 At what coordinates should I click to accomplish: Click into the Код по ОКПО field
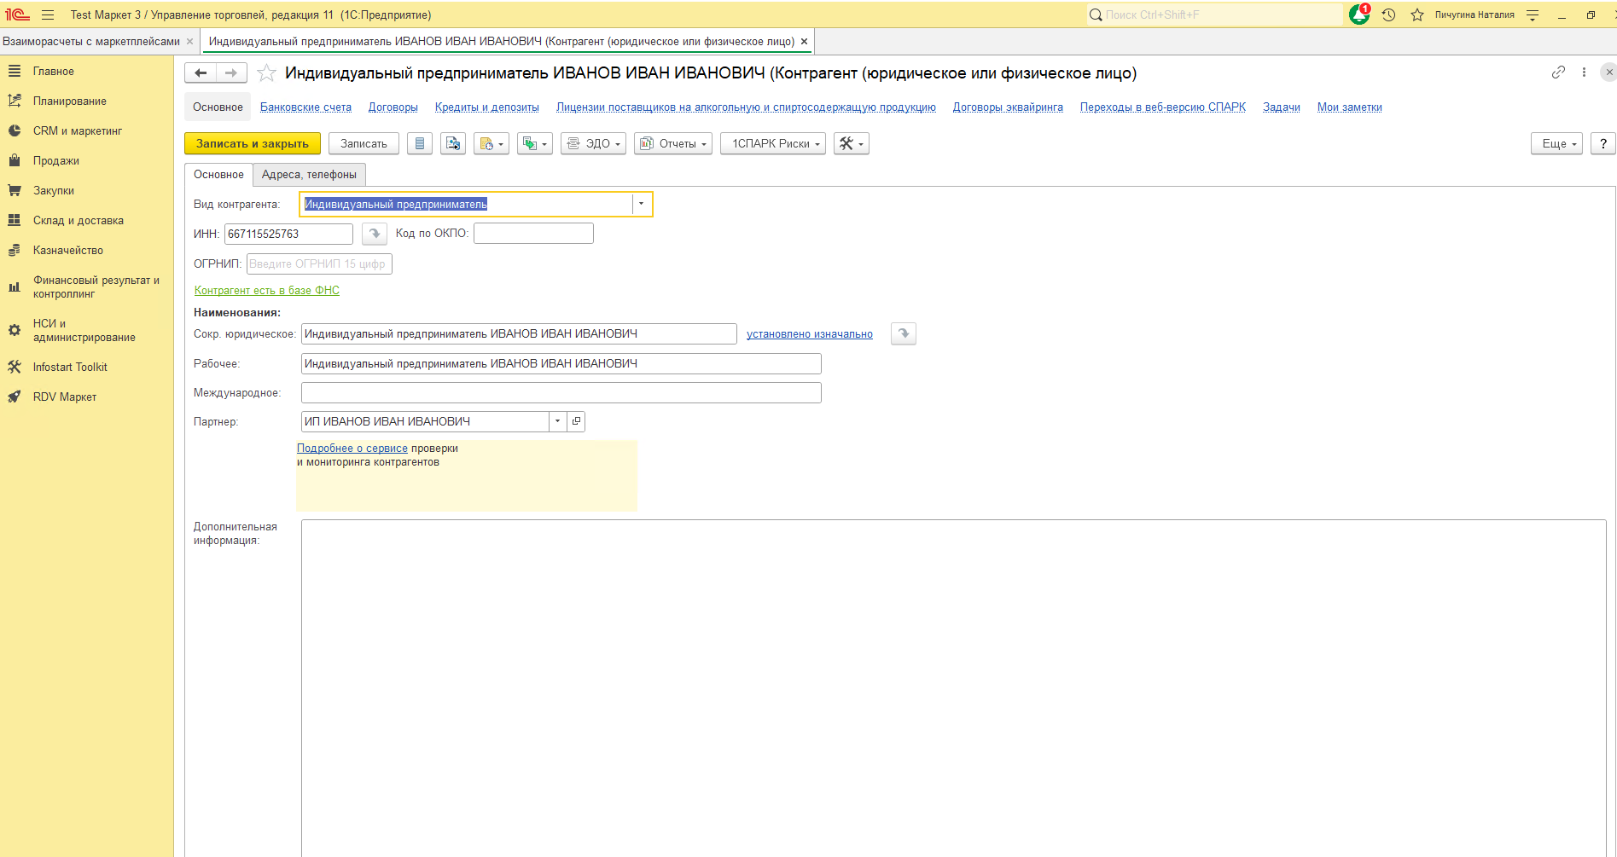[x=533, y=233]
